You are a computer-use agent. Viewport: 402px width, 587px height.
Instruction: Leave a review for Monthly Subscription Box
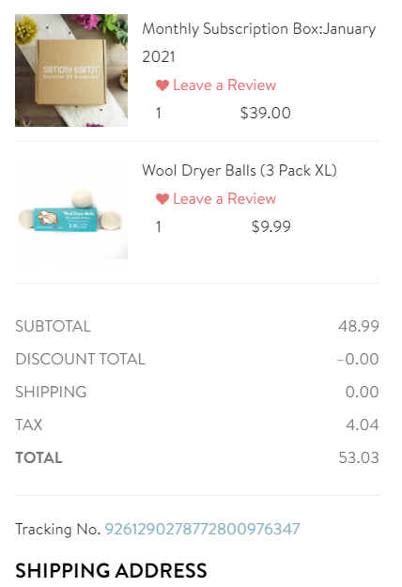224,85
